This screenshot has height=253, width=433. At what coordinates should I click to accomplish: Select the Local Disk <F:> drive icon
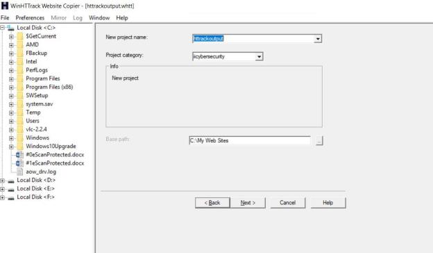(x=11, y=197)
